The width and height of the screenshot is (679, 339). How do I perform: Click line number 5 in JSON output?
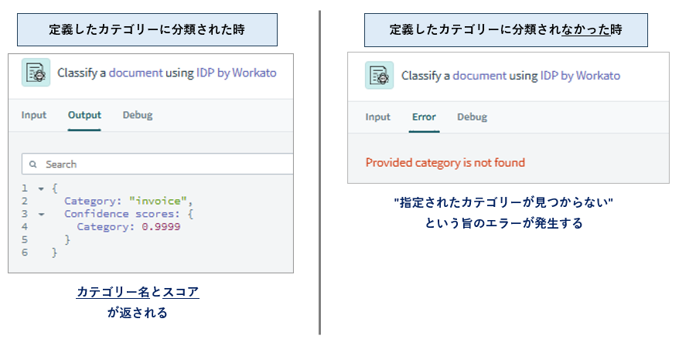pos(25,239)
